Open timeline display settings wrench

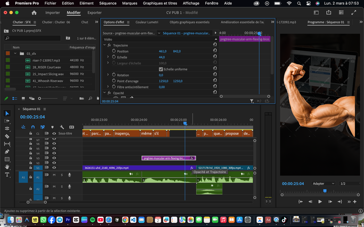(62, 127)
